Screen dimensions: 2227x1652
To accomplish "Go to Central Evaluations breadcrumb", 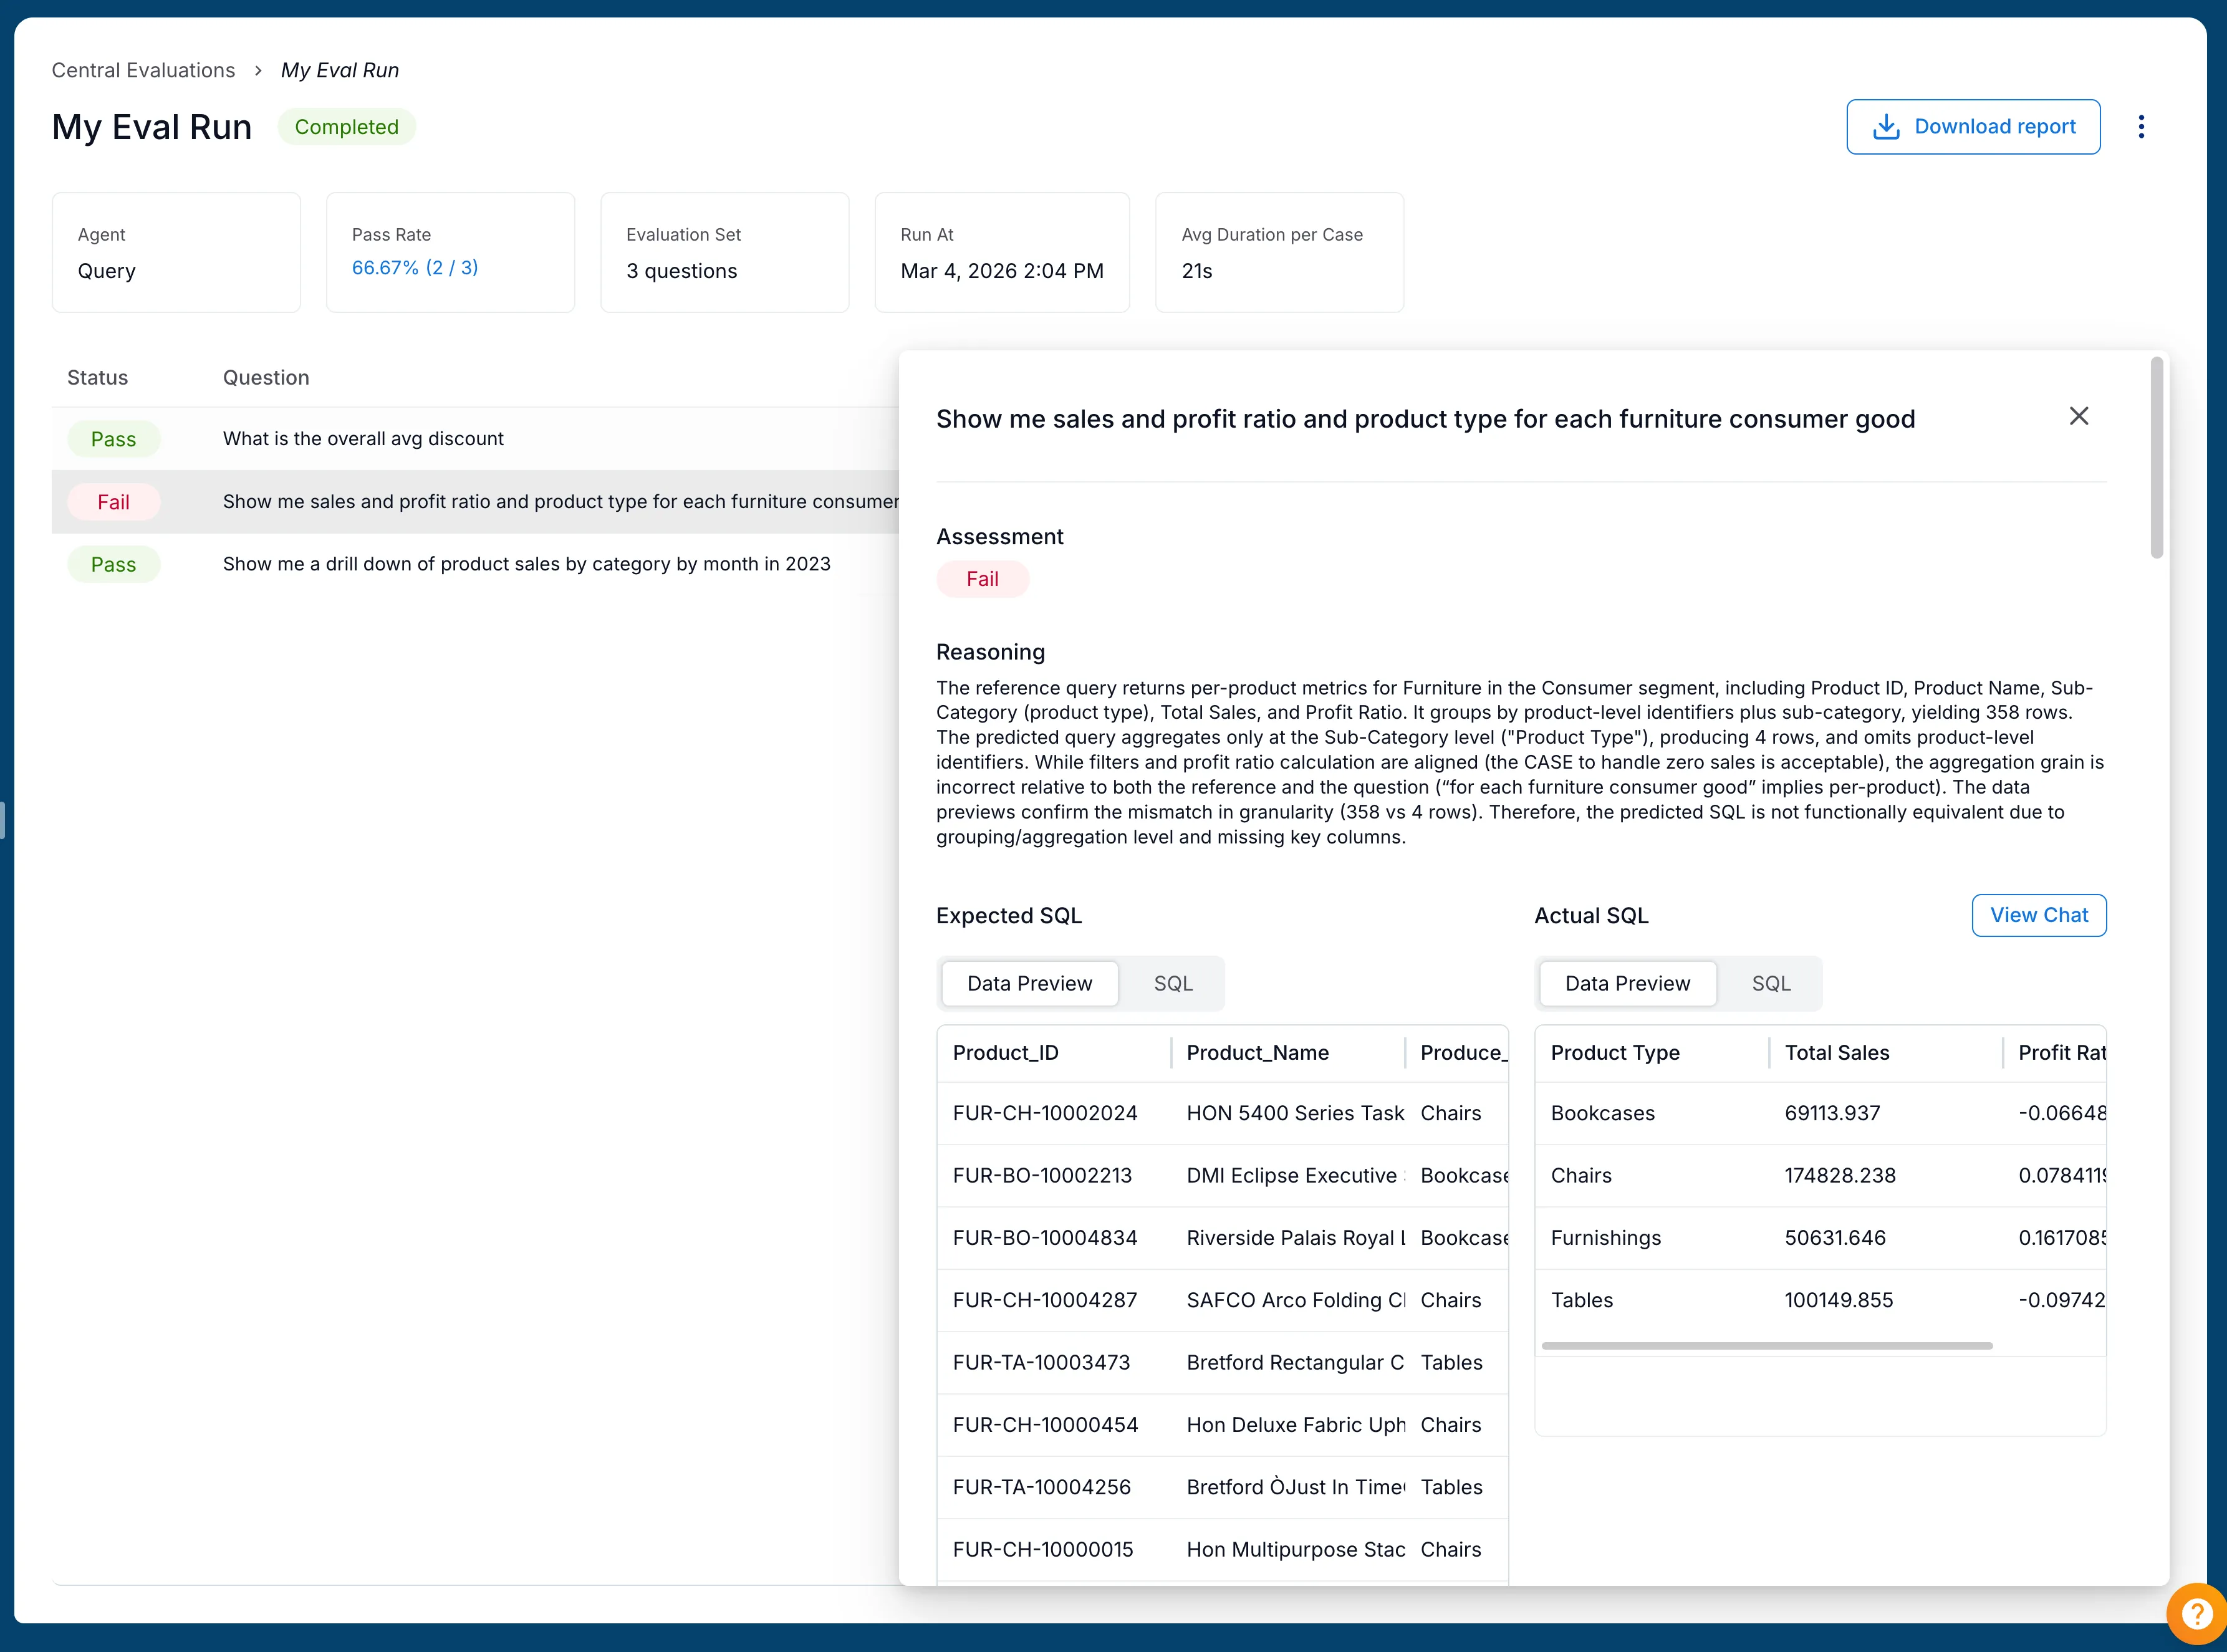I will coord(143,71).
